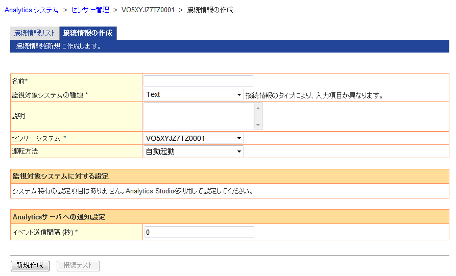
Task: Open the 監視対象システムの種類 dropdown showing Text
Action: (194, 95)
